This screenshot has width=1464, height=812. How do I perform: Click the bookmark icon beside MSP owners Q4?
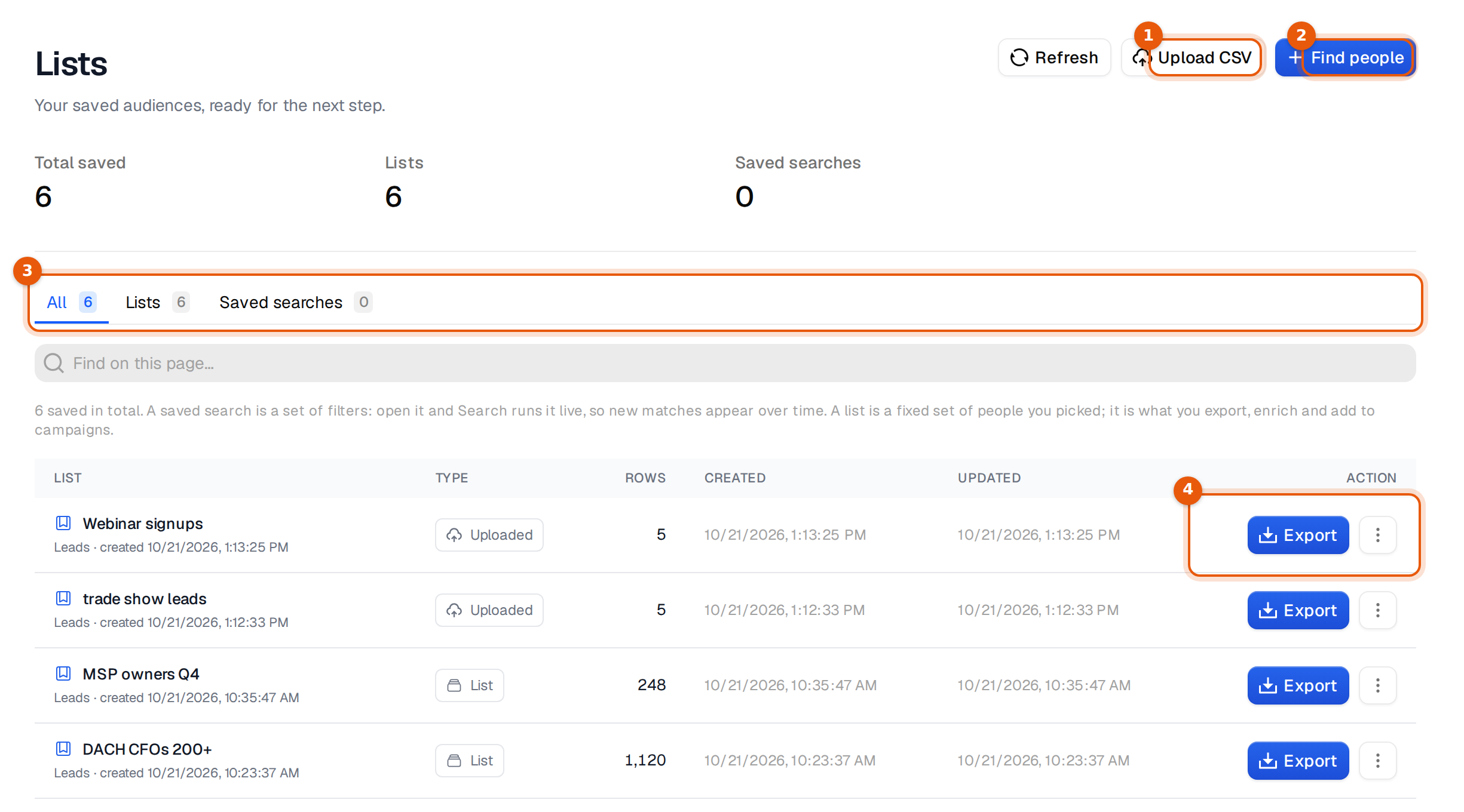(63, 673)
